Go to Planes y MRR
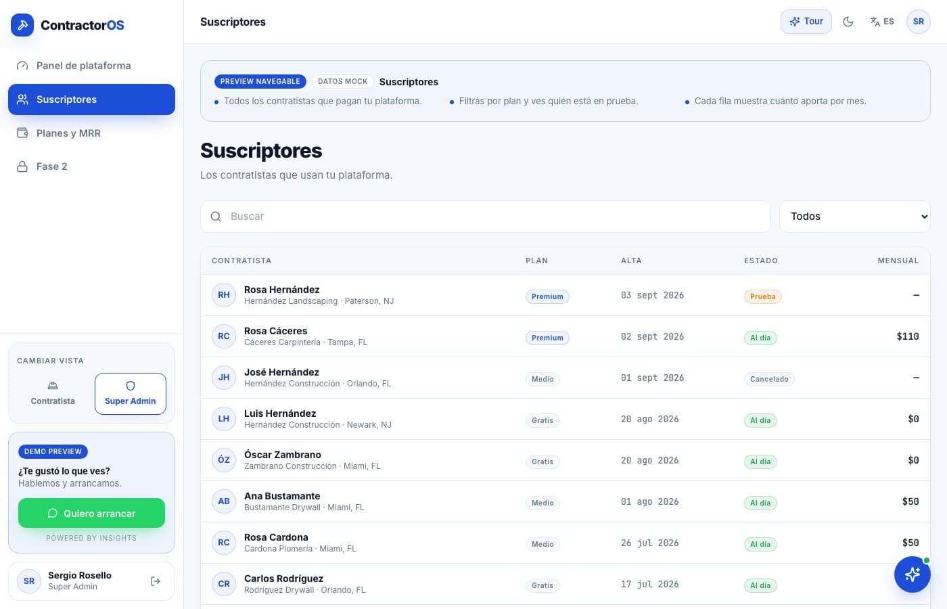The width and height of the screenshot is (947, 609). point(91,133)
